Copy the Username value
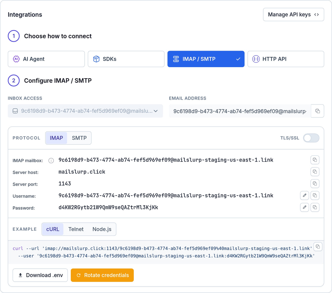 point(314,195)
